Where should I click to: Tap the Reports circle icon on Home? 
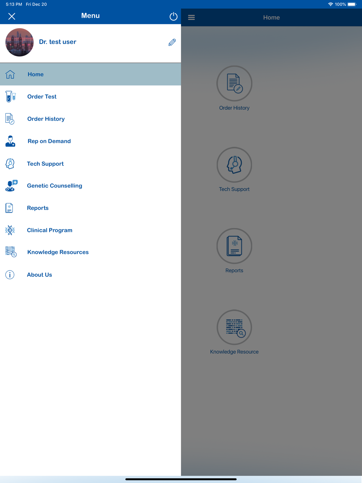(x=234, y=246)
